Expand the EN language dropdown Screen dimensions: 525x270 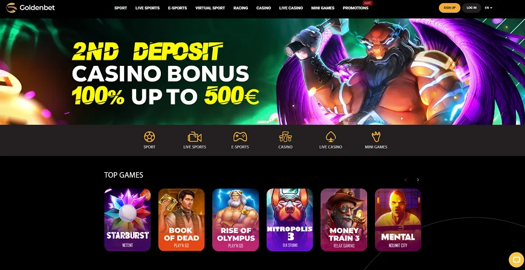[x=488, y=8]
